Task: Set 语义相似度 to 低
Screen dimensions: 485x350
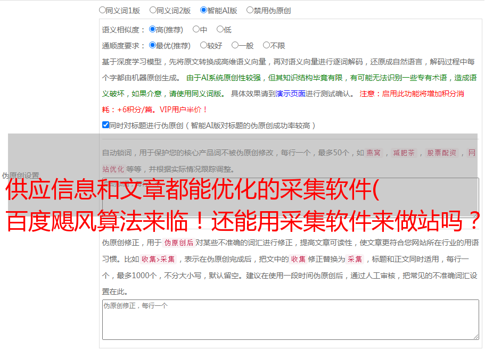Action: 220,29
